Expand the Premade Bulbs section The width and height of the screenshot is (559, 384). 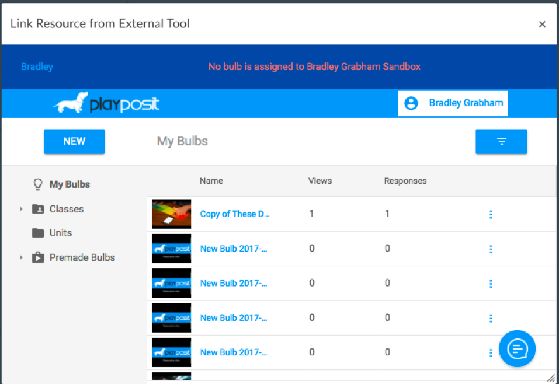[22, 257]
